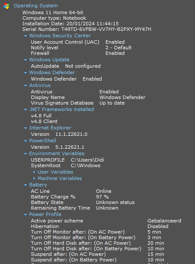This screenshot has height=264, width=195.
Task: Click the Windows flag icon beside Operating System
Action: point(6,6)
